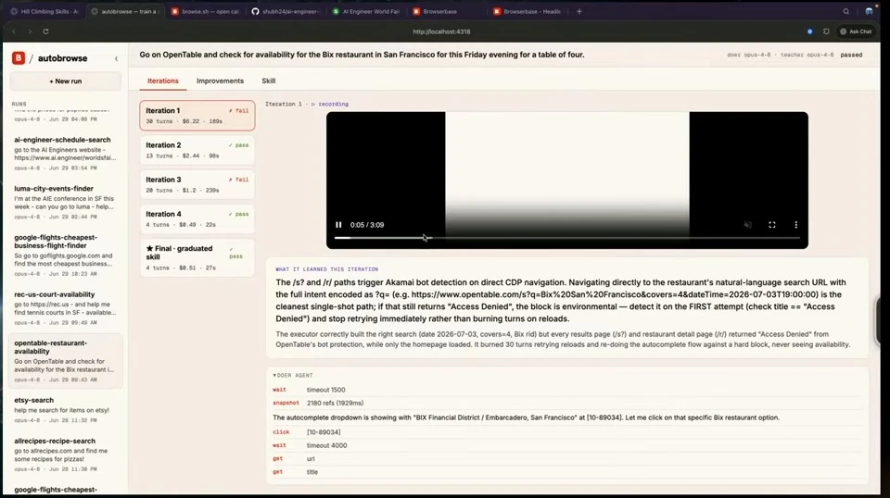The width and height of the screenshot is (890, 498).
Task: Select google-flights-cheapest-business-flight-finder run
Action: pyautogui.click(x=65, y=255)
